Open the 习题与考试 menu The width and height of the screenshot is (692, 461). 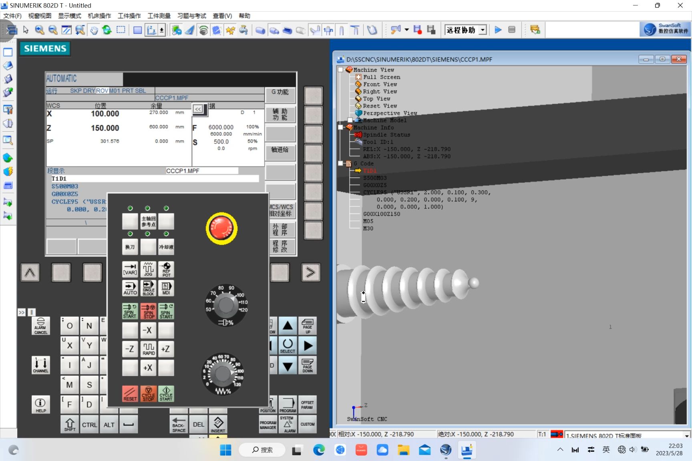click(192, 16)
